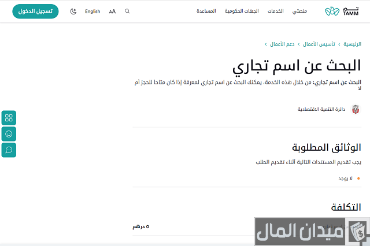370x246 pixels.
Task: Click the TAMM logo
Action: (342, 11)
